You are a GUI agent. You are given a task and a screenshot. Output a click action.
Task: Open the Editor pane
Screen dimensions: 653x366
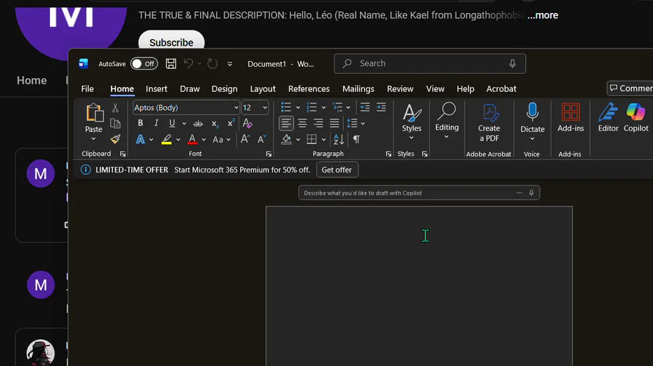tap(608, 118)
